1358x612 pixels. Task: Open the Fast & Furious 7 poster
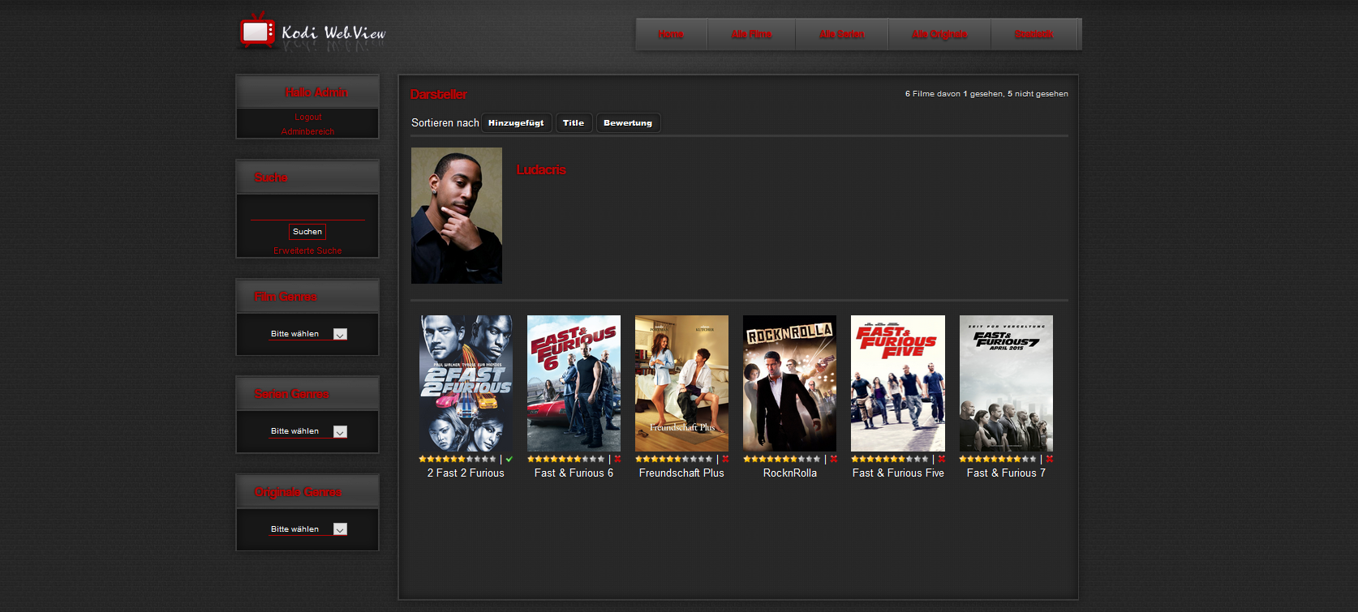(1006, 383)
